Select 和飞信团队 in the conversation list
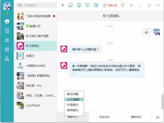Image resolution: width=164 pixels, height=123 pixels. 35,46
